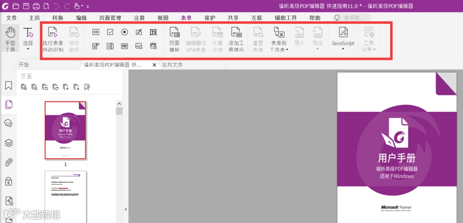463x223 pixels.
Task: Click the 重置表单 button
Action: [258, 39]
